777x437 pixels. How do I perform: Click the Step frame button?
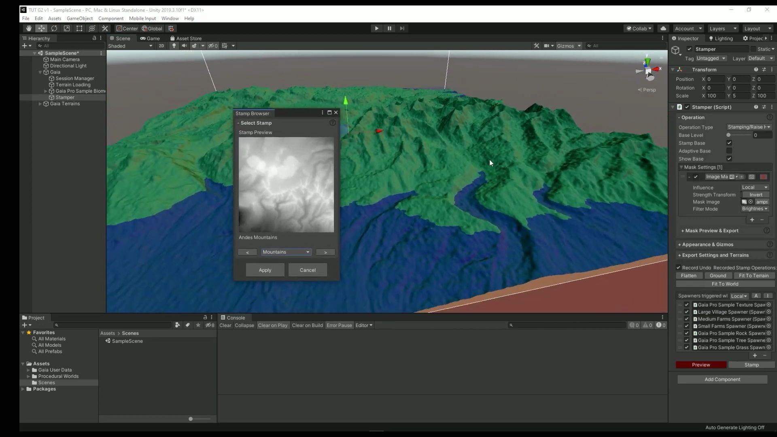(402, 28)
